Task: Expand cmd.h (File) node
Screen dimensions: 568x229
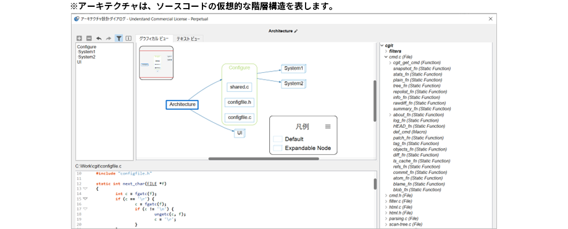Action: (x=386, y=196)
